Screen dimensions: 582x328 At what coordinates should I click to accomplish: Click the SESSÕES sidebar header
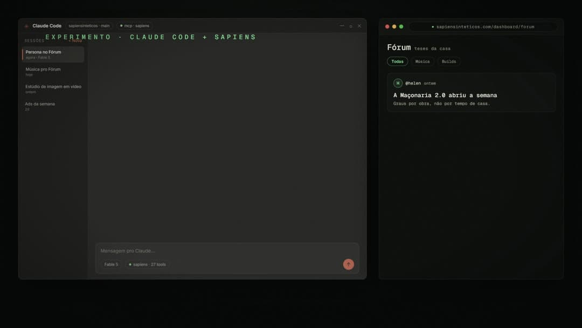click(34, 40)
